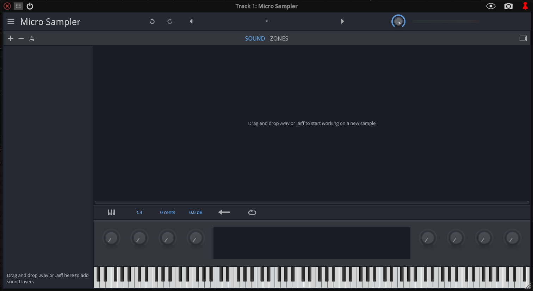Add a new sound layer with plus icon

pyautogui.click(x=11, y=38)
